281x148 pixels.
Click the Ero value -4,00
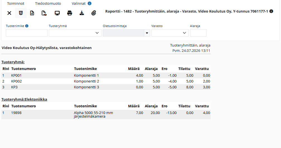tap(172, 81)
